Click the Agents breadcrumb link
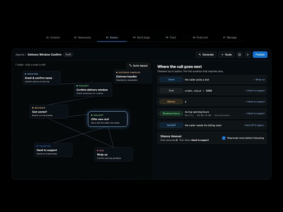Screen dimensions: 283x212 click(x=20, y=55)
